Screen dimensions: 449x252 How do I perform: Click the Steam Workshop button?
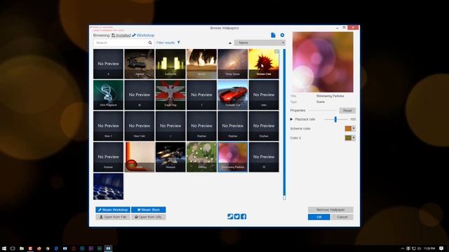tap(113, 210)
